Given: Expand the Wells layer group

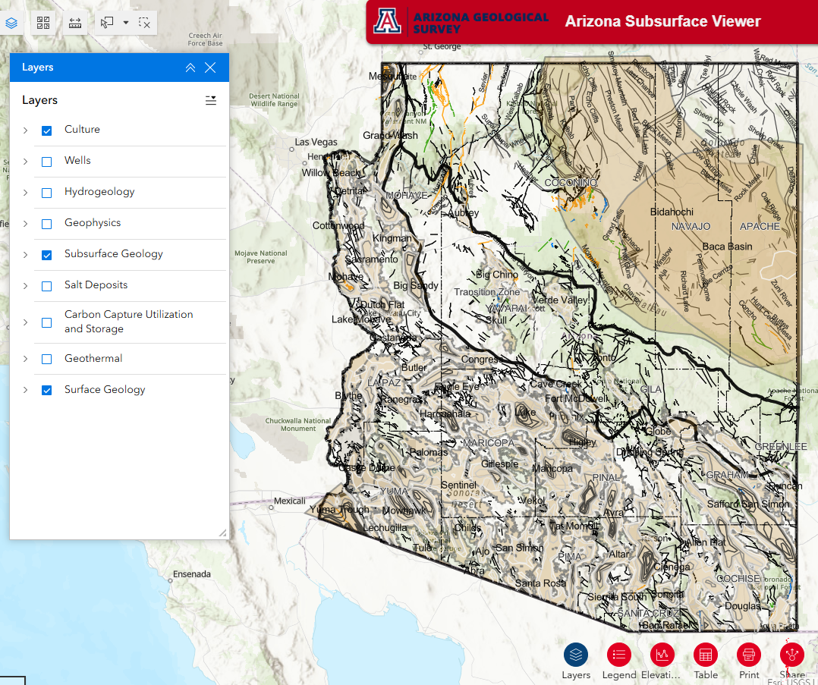Looking at the screenshot, I should pyautogui.click(x=25, y=162).
